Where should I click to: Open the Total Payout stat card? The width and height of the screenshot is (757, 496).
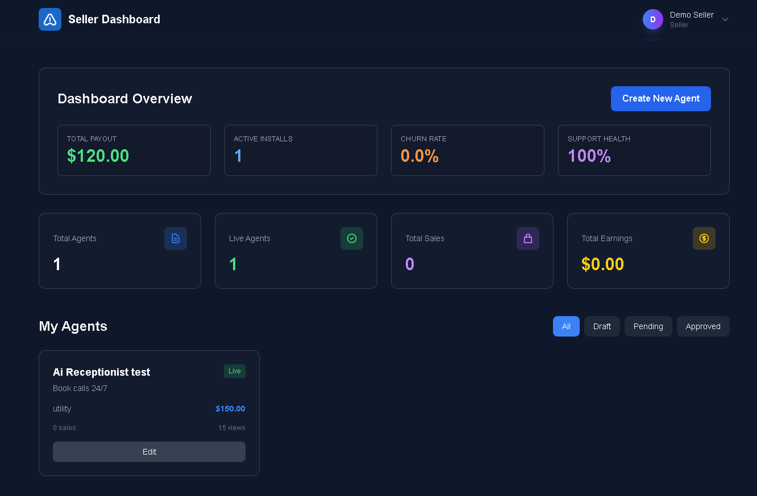click(134, 150)
